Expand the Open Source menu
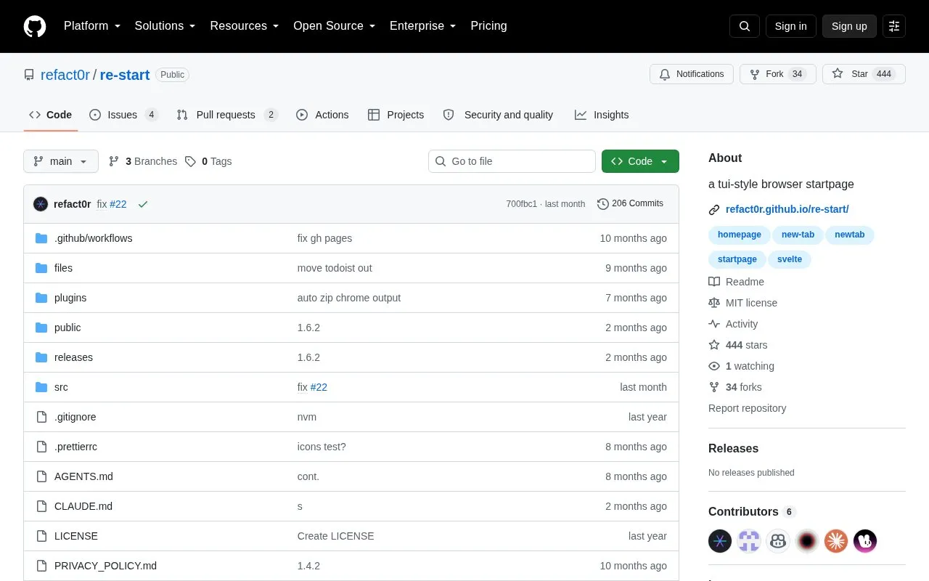The image size is (929, 581). (x=335, y=26)
